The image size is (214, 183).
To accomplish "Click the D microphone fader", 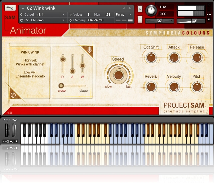I will coord(63,59).
